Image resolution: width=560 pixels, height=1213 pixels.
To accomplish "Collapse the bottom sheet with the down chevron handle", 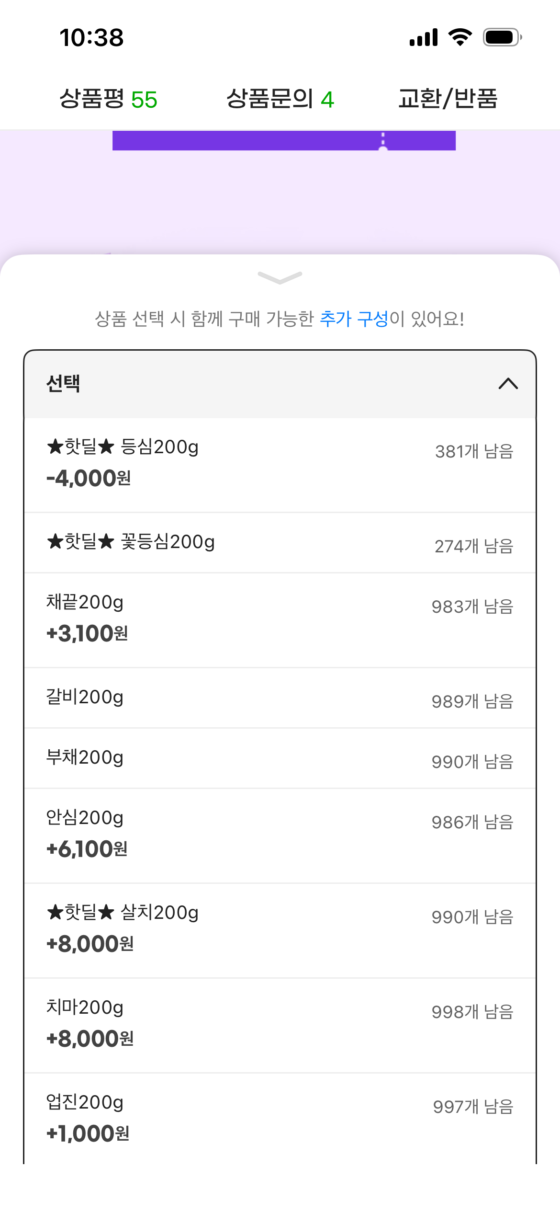I will pos(280,277).
